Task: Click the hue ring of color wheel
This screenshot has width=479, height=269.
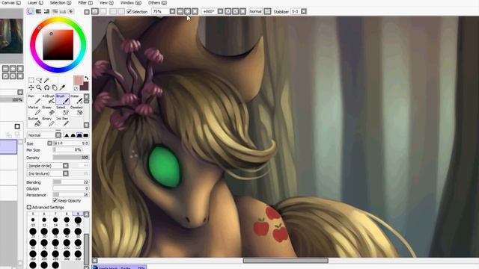Action: [x=58, y=19]
